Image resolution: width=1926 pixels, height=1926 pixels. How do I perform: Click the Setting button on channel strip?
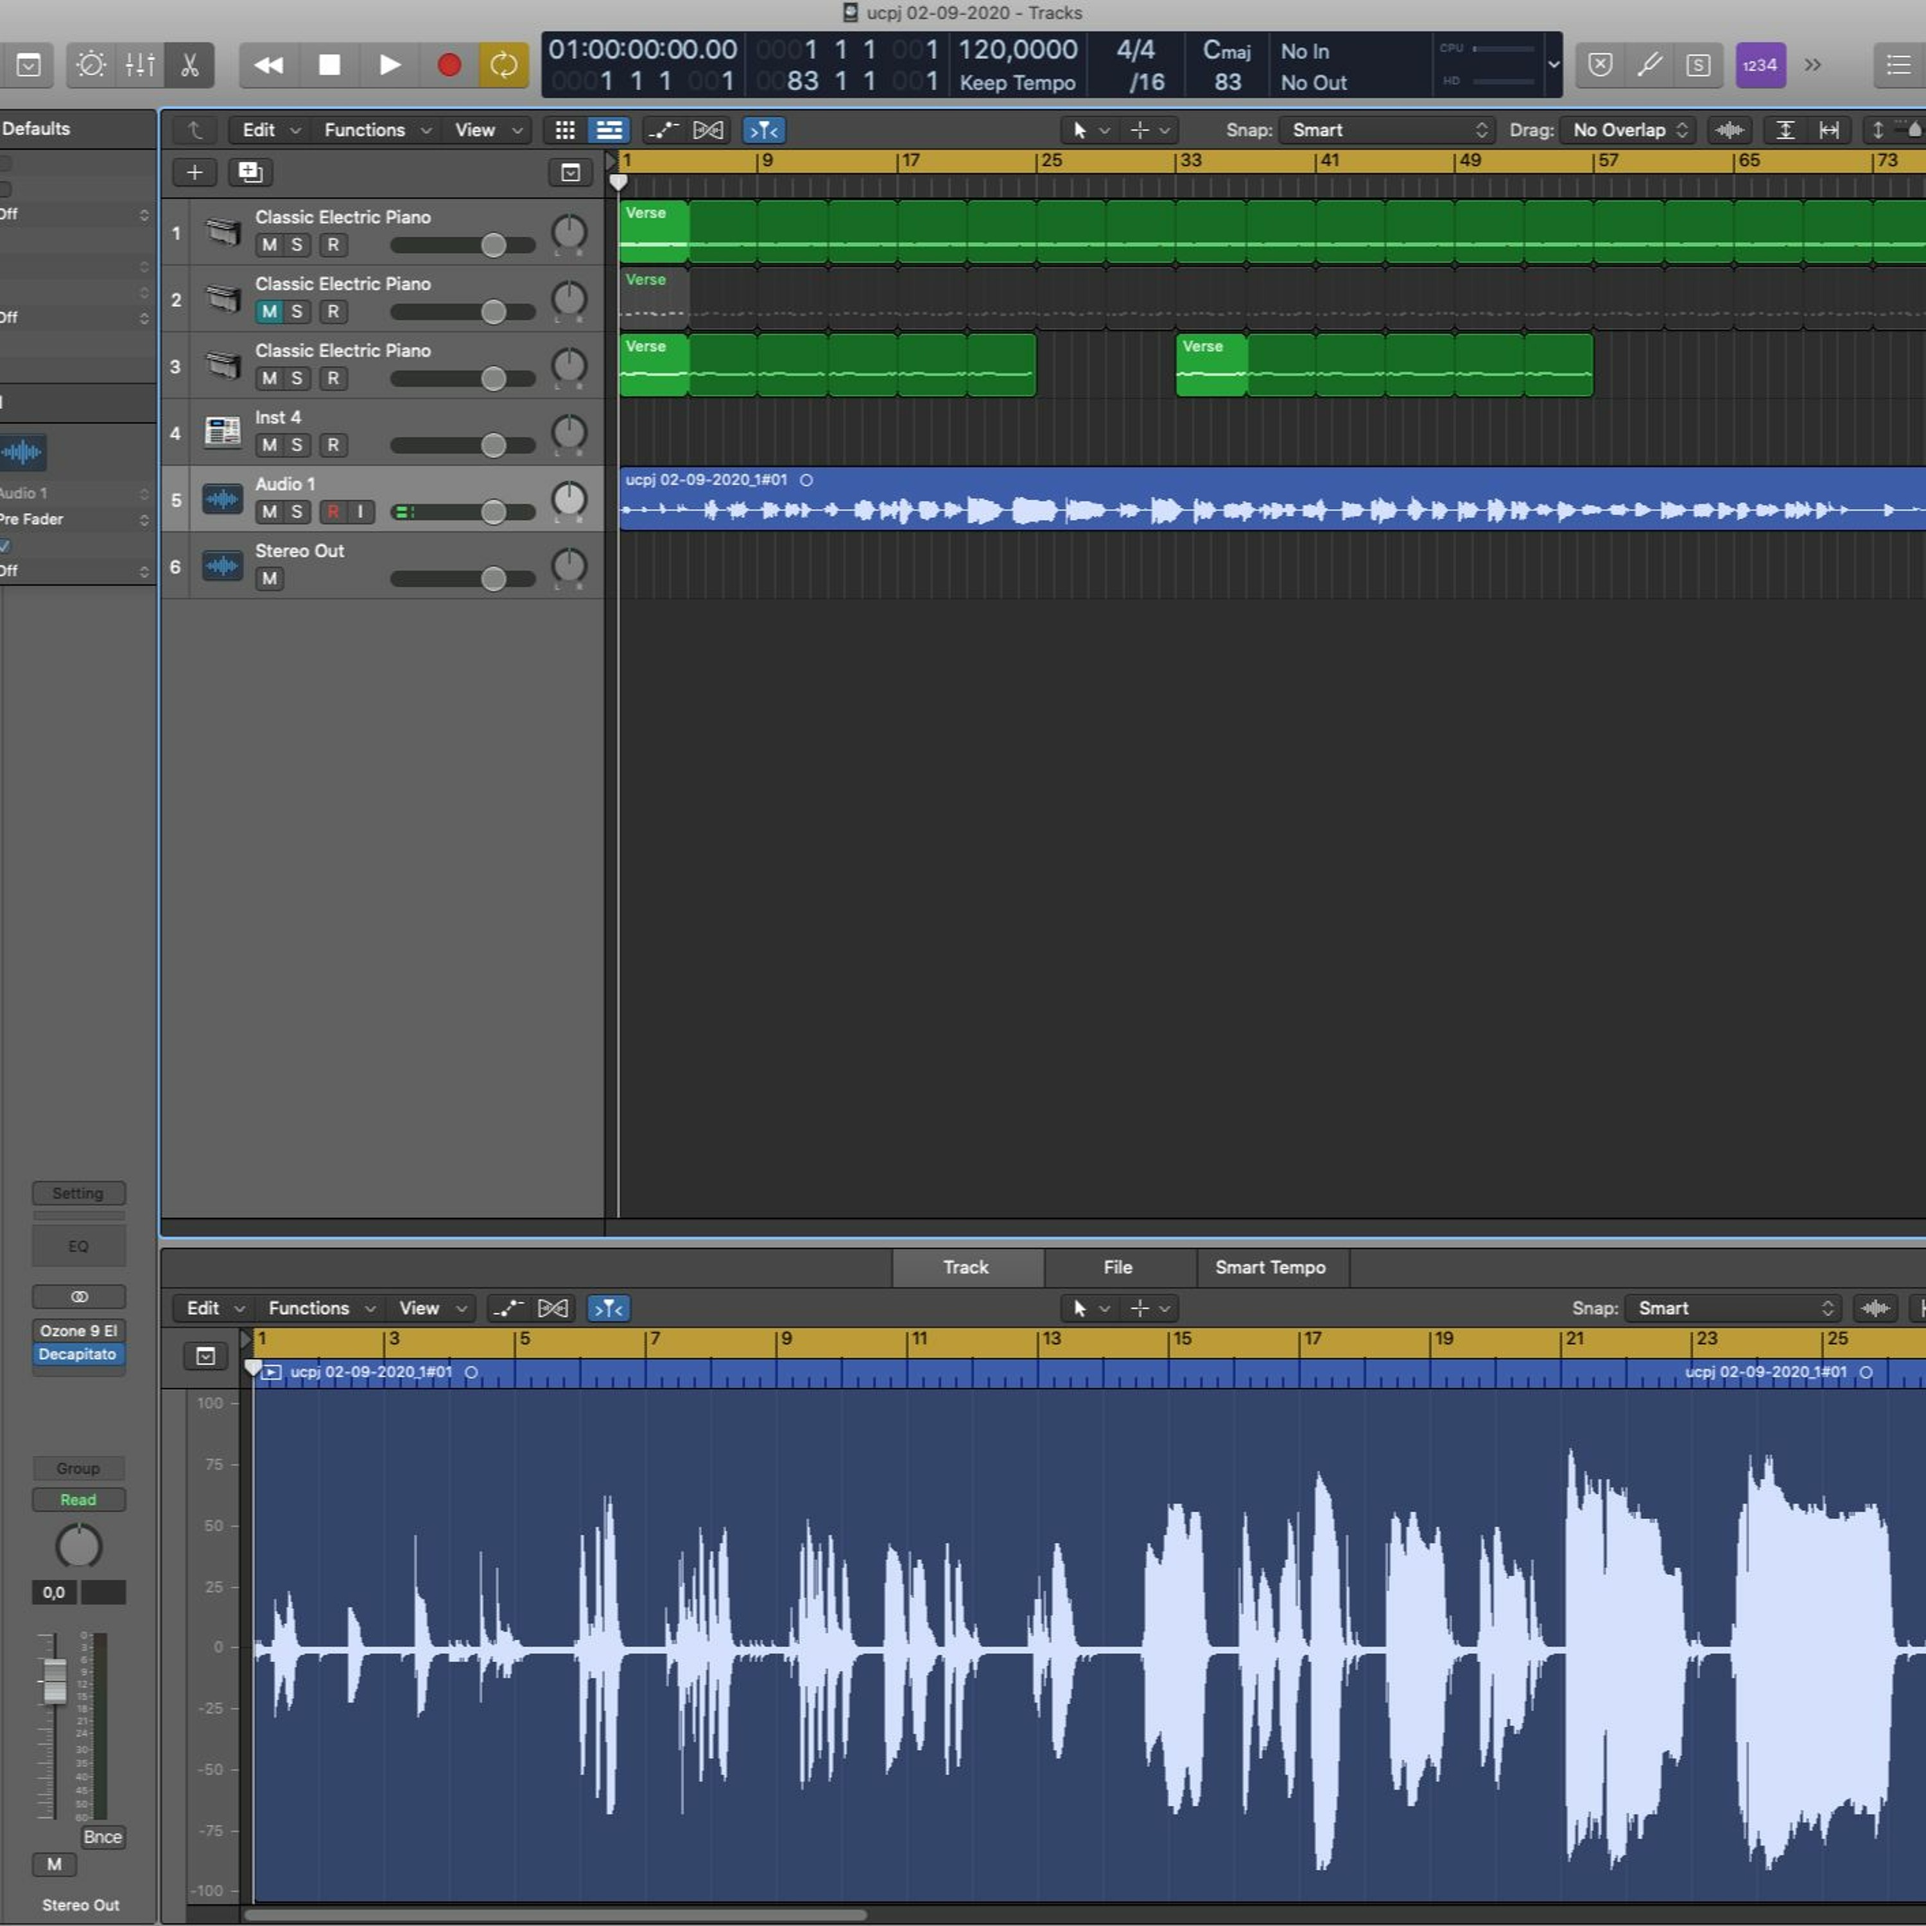click(78, 1193)
